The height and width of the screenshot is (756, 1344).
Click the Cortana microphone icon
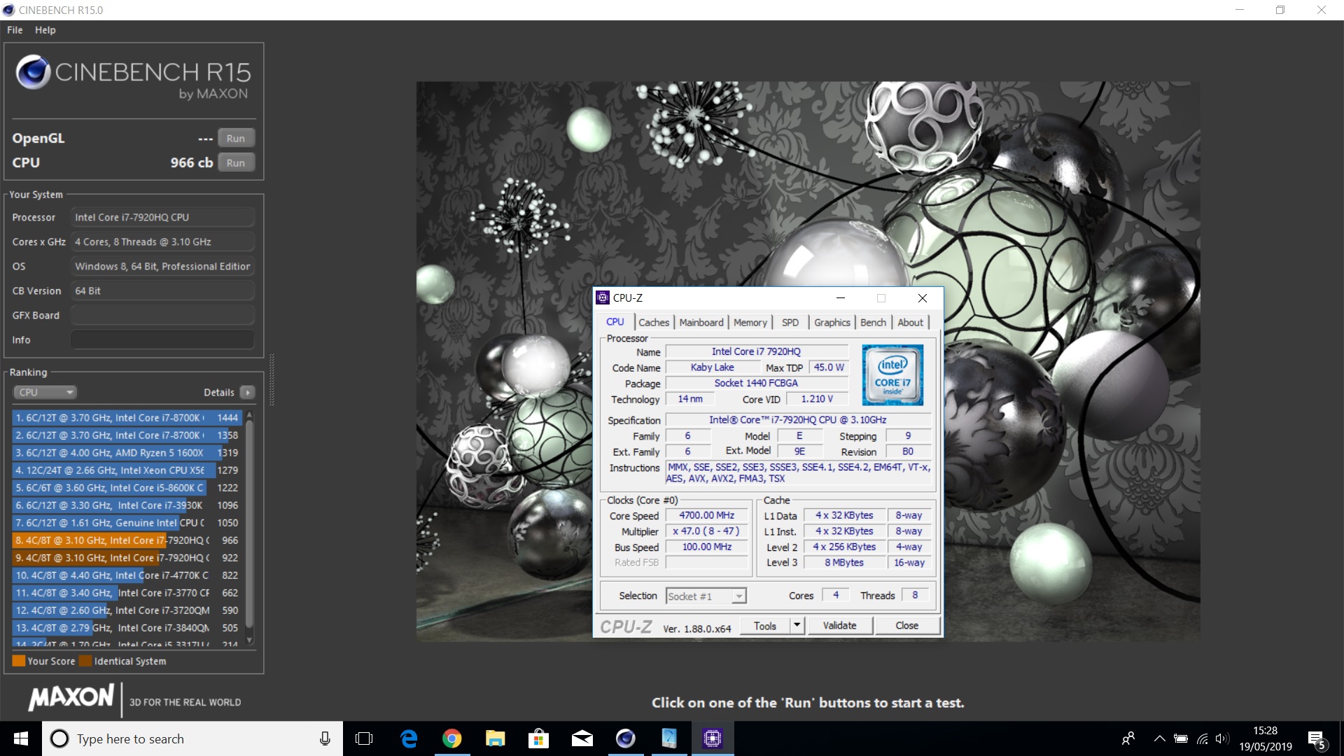(x=325, y=738)
